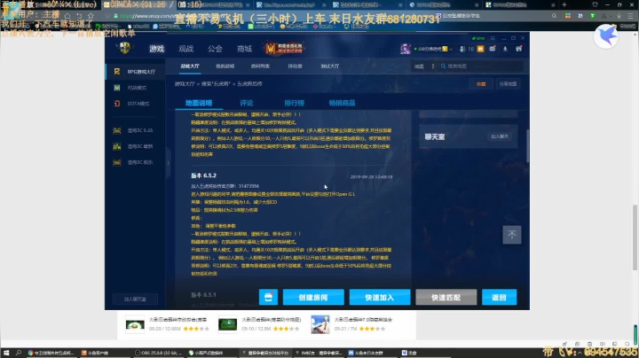Viewport: 639px width, 358px height.
Task: Open the 观战 top navigation tab
Action: pos(185,49)
